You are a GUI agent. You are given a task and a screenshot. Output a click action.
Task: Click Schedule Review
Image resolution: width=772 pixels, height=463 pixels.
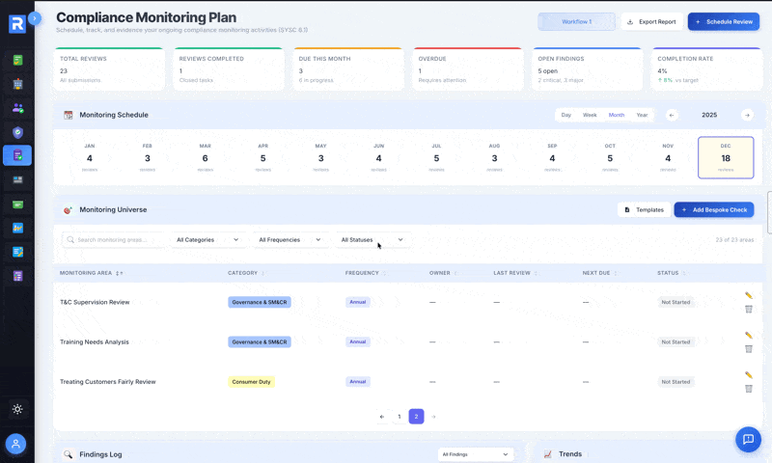coord(723,21)
